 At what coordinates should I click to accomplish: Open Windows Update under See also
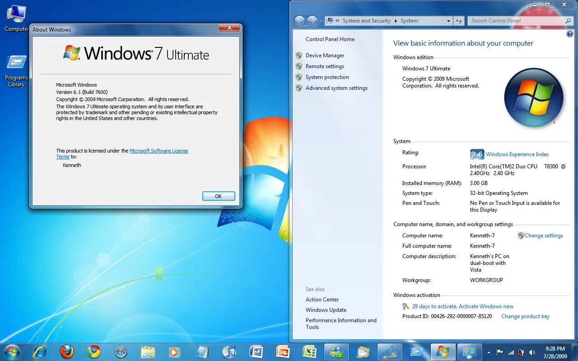click(x=326, y=310)
